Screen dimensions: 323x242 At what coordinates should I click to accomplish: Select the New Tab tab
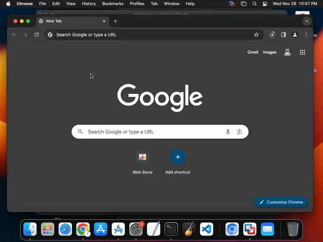(72, 21)
